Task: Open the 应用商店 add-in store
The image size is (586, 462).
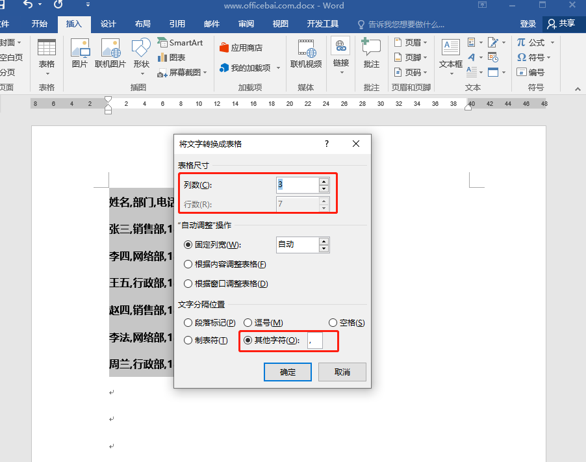Action: (x=241, y=48)
